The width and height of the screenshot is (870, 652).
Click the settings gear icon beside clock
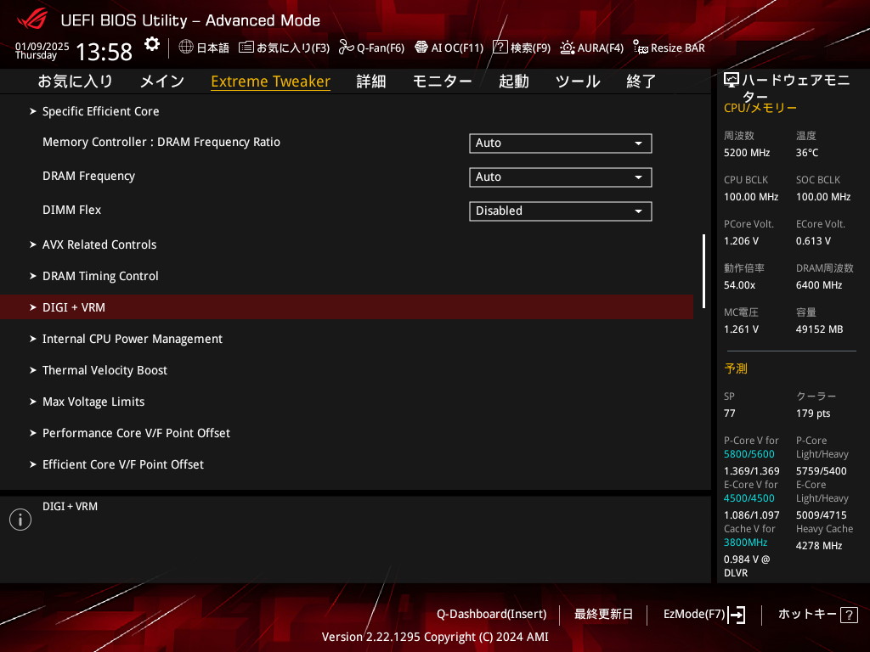[151, 45]
